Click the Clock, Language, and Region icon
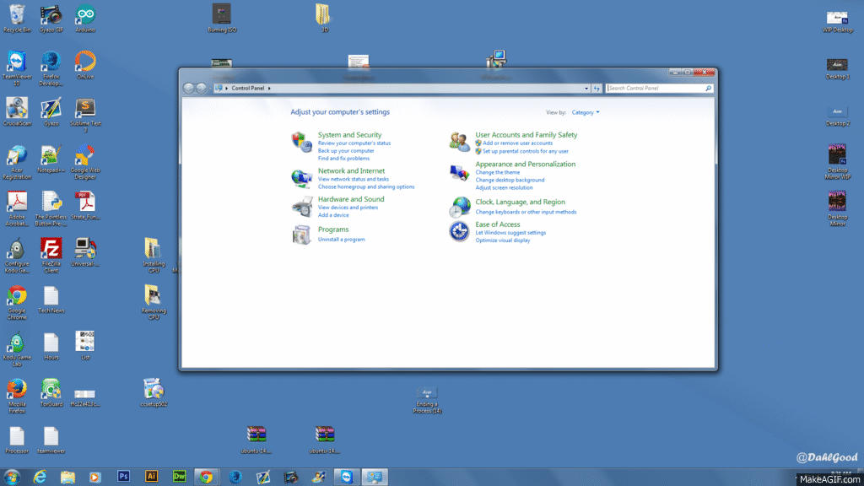The image size is (864, 486). pos(460,207)
